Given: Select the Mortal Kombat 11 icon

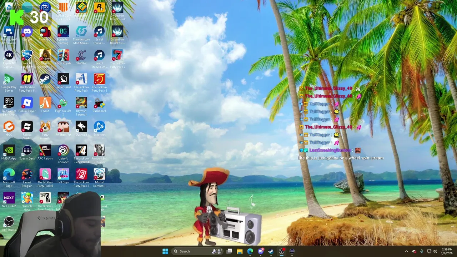Looking at the screenshot, I should tap(45, 59).
